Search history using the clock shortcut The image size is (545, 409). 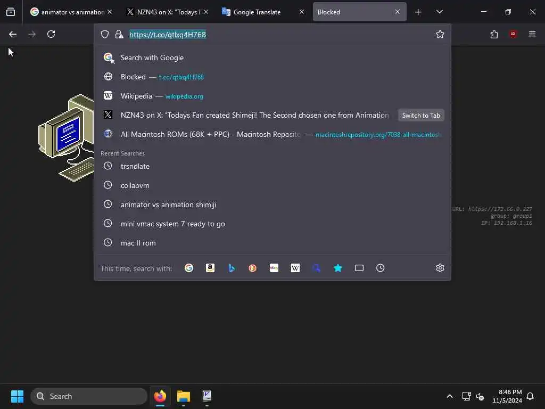coord(380,268)
